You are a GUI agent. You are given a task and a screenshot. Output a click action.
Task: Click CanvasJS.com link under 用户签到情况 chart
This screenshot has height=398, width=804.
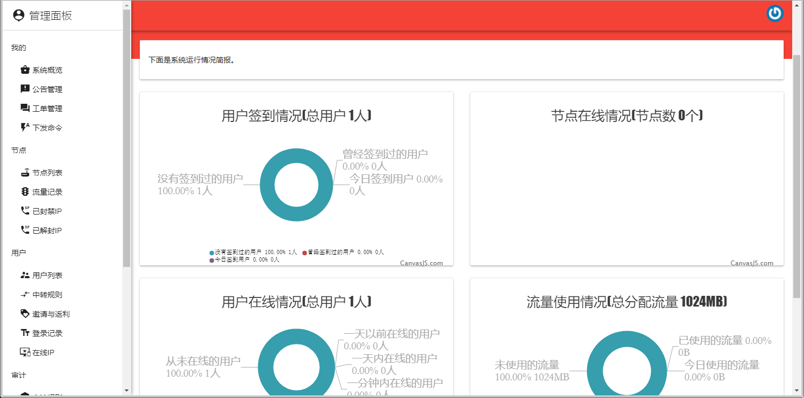[422, 263]
